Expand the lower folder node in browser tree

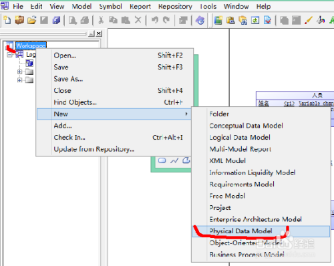20,80
